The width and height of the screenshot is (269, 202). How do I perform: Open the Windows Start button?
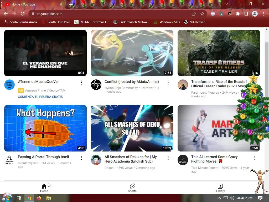click(x=7, y=198)
